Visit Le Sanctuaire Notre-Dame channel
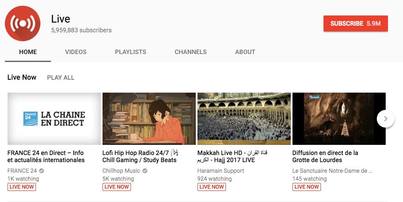The width and height of the screenshot is (403, 202). click(332, 171)
